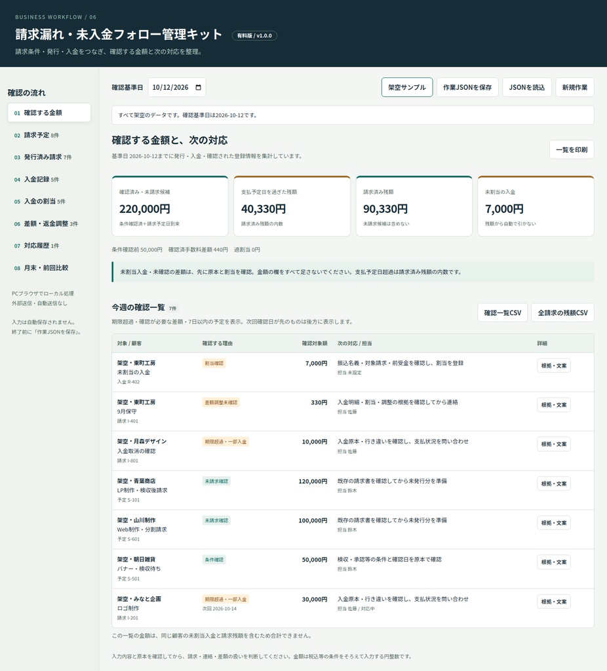Click the 予定 S-501 reference
The height and width of the screenshot is (671, 607).
128,579
